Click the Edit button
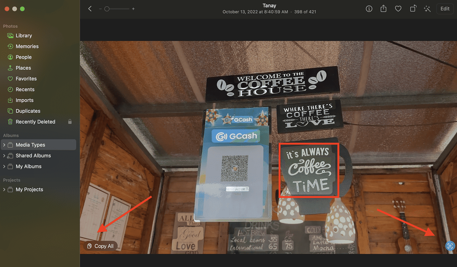Screen dimensions: 457x267 (x=444, y=8)
